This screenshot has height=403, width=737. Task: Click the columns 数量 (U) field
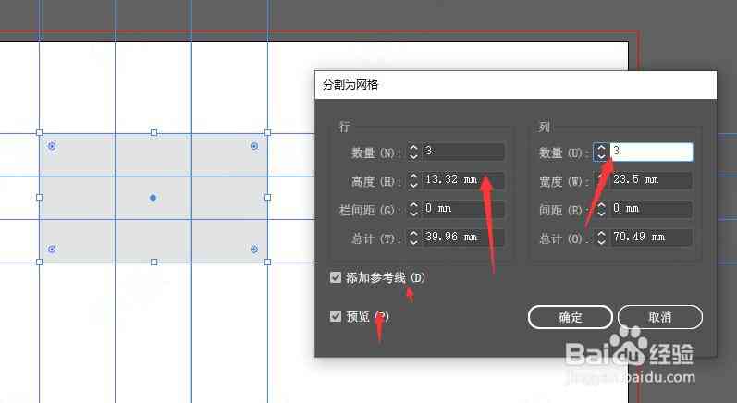coord(651,152)
